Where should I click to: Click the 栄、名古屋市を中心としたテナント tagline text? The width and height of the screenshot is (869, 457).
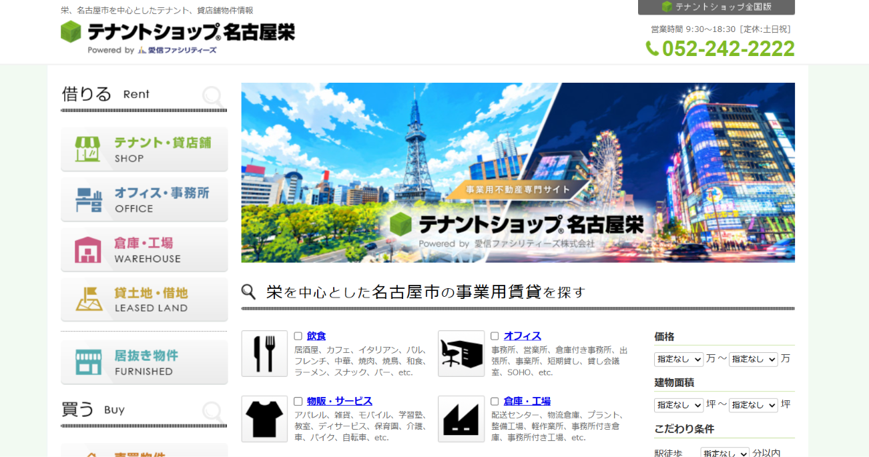157,11
